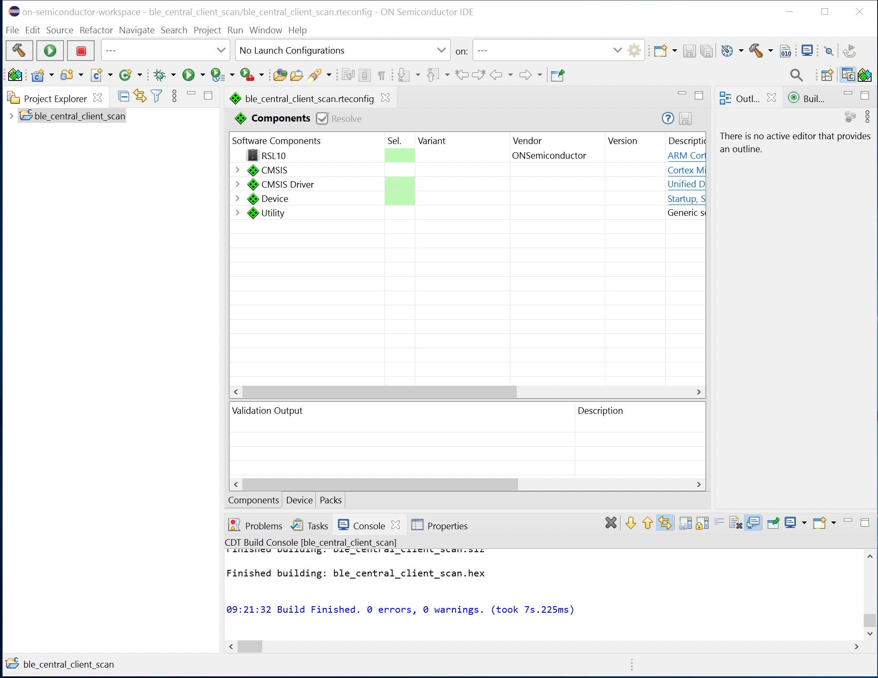Image resolution: width=878 pixels, height=678 pixels.
Task: Click the Clear Console X icon
Action: pyautogui.click(x=611, y=523)
